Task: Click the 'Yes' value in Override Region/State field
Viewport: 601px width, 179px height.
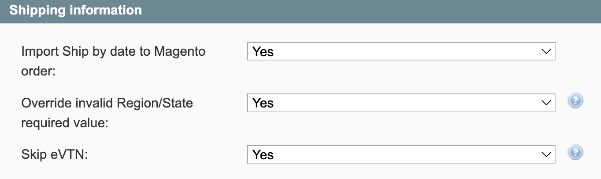Action: pos(263,103)
